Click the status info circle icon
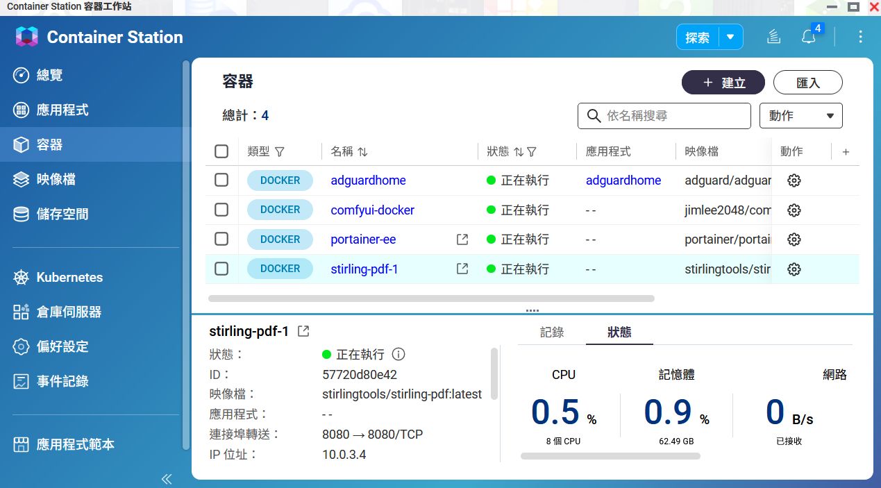This screenshot has height=488, width=881. (398, 354)
